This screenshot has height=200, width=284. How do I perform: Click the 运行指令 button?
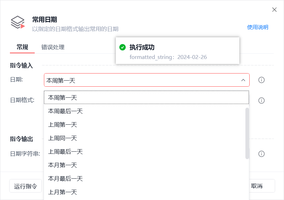click(x=25, y=186)
